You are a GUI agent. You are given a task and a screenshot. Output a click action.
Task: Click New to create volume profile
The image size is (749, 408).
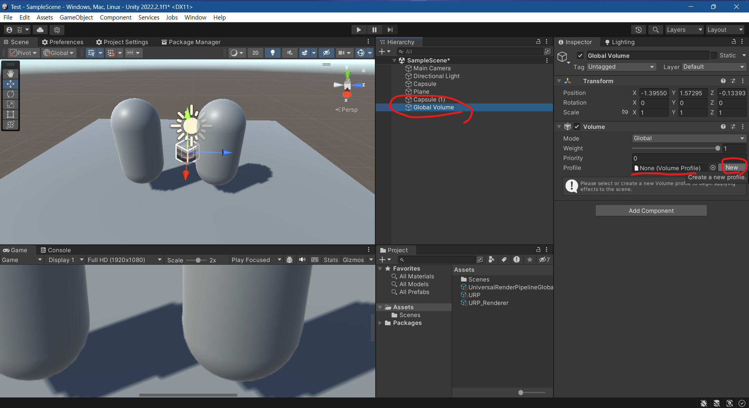[x=732, y=167]
